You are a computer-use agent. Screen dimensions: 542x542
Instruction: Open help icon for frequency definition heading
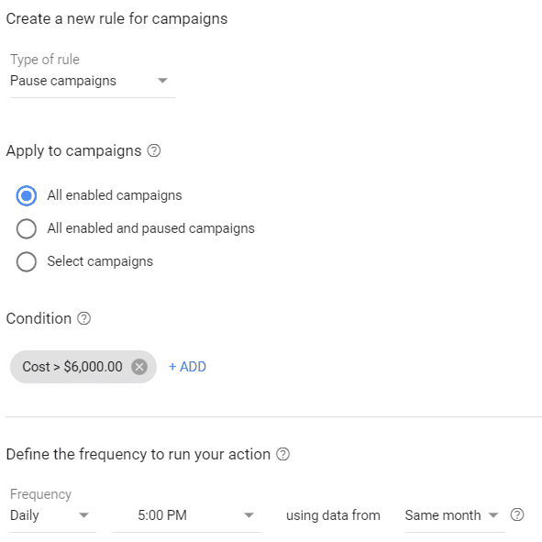point(282,454)
